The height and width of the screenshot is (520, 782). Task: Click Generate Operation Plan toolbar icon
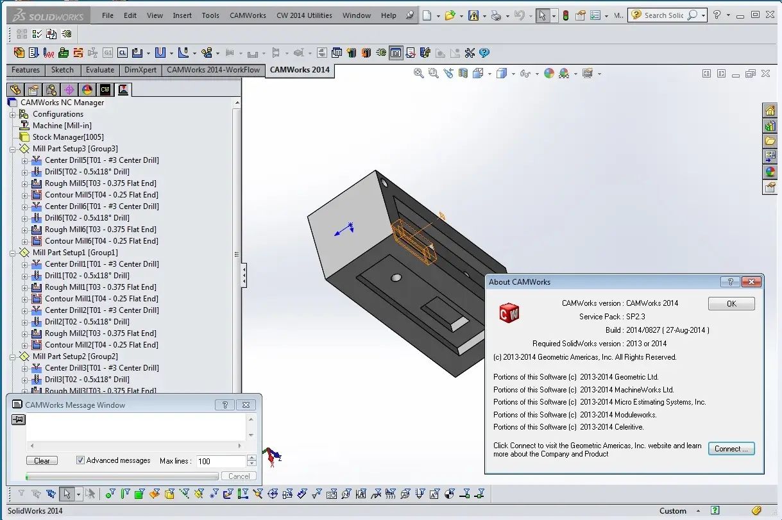(33, 53)
